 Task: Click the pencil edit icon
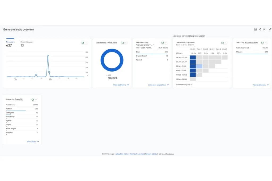tap(270, 29)
